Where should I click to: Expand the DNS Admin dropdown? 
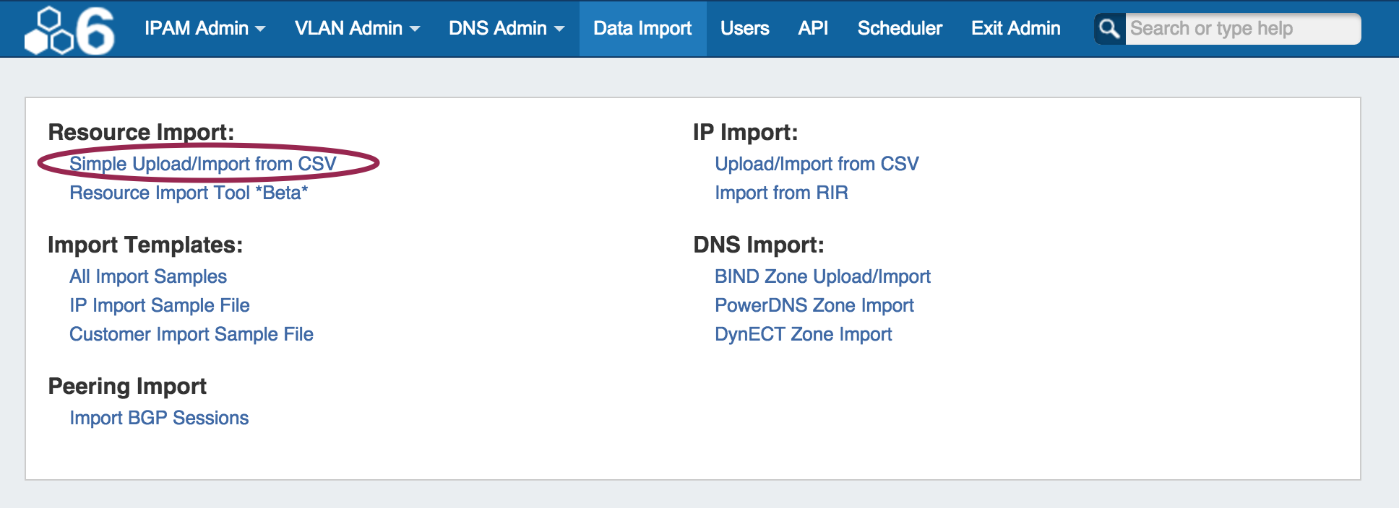pyautogui.click(x=506, y=28)
